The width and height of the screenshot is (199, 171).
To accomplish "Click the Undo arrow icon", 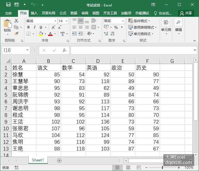I will [x=33, y=4].
